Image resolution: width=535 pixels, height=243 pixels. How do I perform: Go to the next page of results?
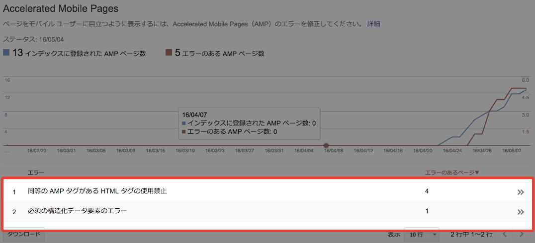point(521,234)
